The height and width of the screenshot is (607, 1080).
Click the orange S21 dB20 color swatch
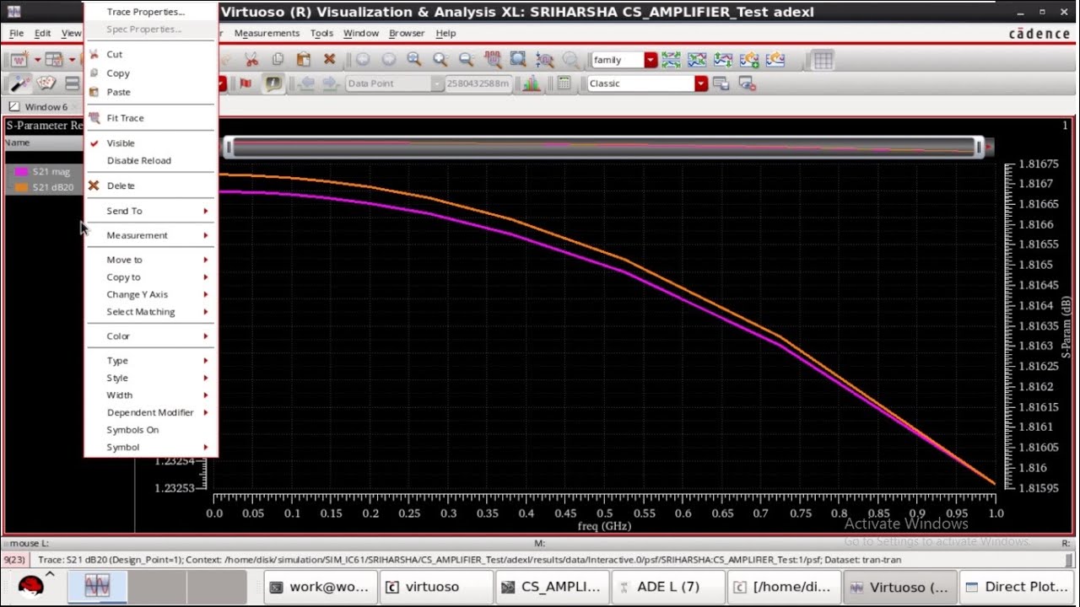click(x=21, y=187)
